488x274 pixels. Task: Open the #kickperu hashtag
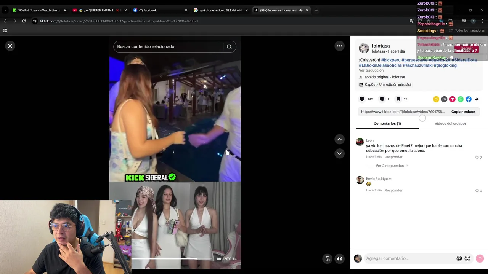click(x=391, y=60)
